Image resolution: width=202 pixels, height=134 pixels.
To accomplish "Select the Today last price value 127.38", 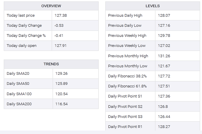I will pyautogui.click(x=60, y=15).
